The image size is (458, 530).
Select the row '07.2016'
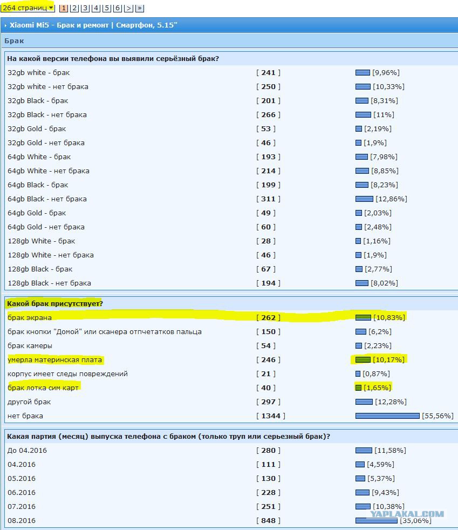[x=231, y=506]
